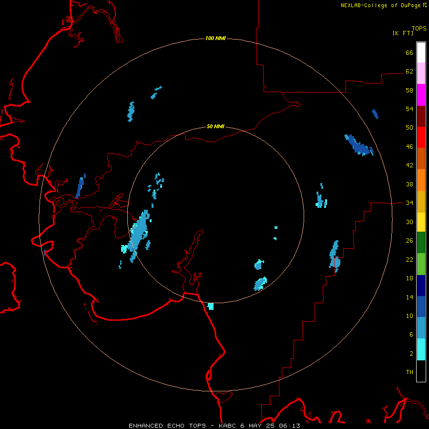Click the "TH" legend label
Image resolution: width=429 pixels, height=429 pixels.
pos(409,372)
